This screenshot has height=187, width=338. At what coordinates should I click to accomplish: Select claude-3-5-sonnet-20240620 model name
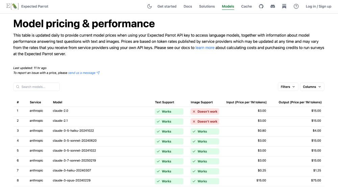75,140
